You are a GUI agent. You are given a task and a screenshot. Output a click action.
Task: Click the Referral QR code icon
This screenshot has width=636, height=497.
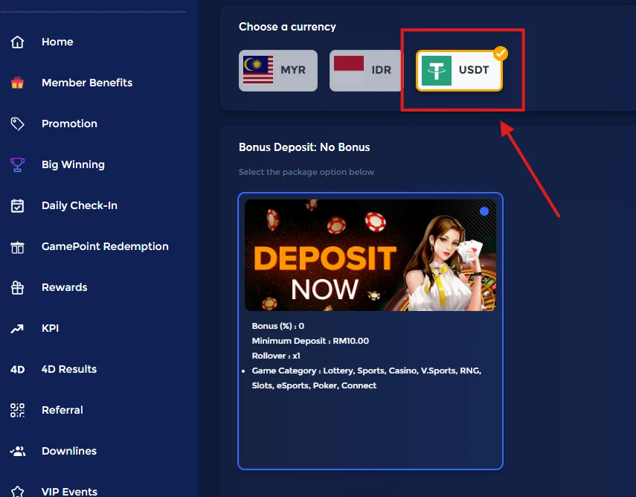(x=17, y=410)
